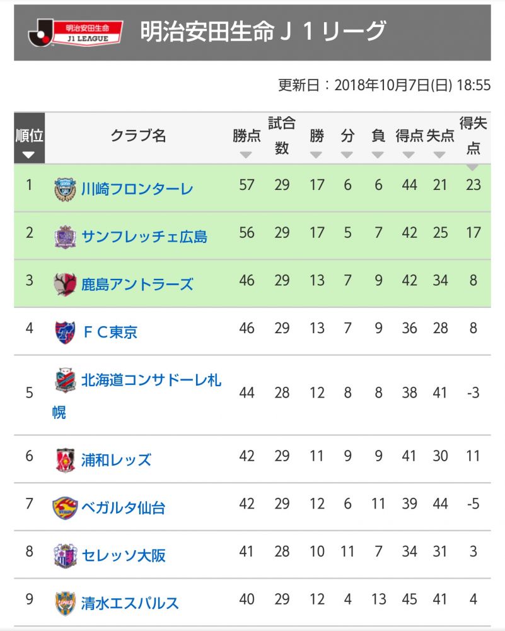Viewport: 505px width, 631px height.
Task: Click the Kashima Antlers club crest icon
Action: tap(65, 284)
